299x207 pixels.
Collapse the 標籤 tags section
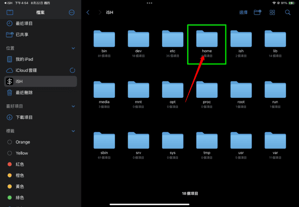click(x=73, y=131)
